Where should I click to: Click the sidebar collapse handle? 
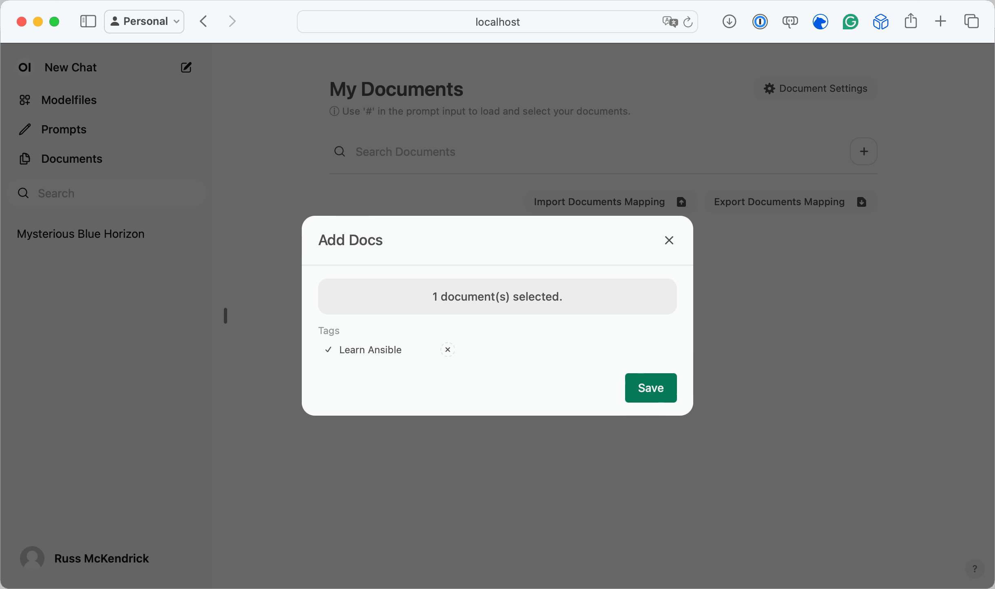coord(225,316)
